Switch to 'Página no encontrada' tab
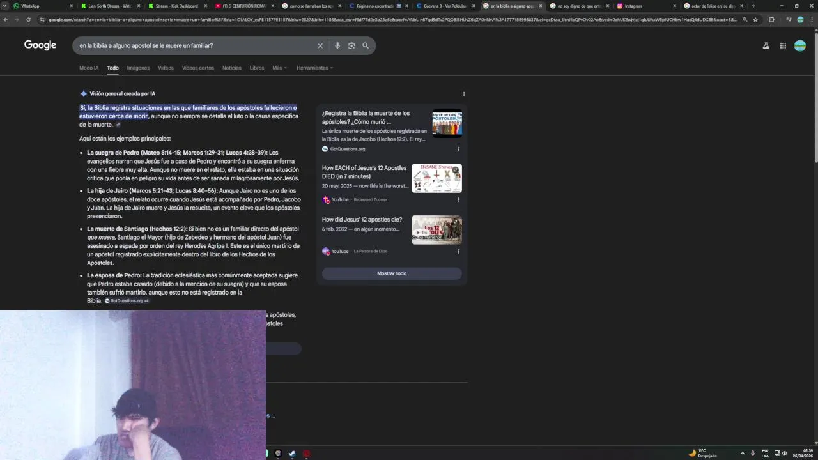 tap(378, 6)
